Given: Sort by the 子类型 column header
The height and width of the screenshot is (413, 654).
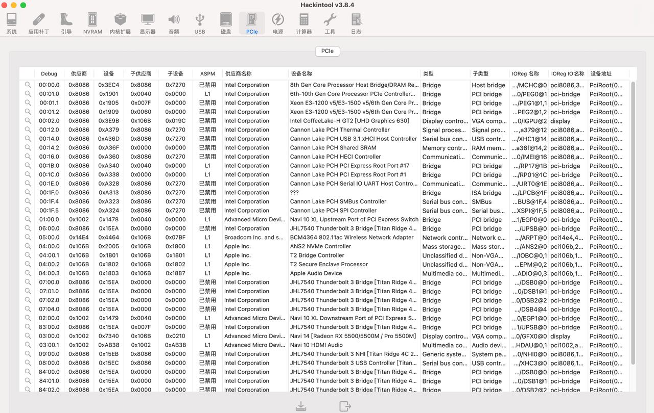Looking at the screenshot, I should (489, 74).
